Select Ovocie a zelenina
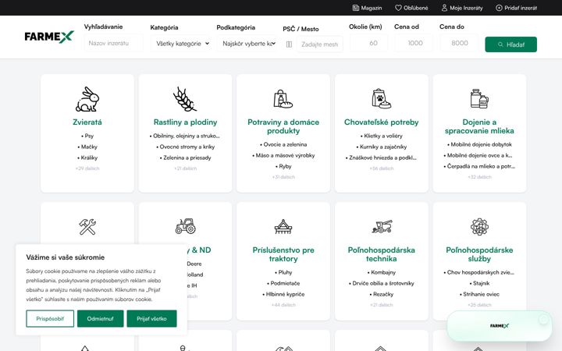The height and width of the screenshot is (351, 562). [283, 144]
